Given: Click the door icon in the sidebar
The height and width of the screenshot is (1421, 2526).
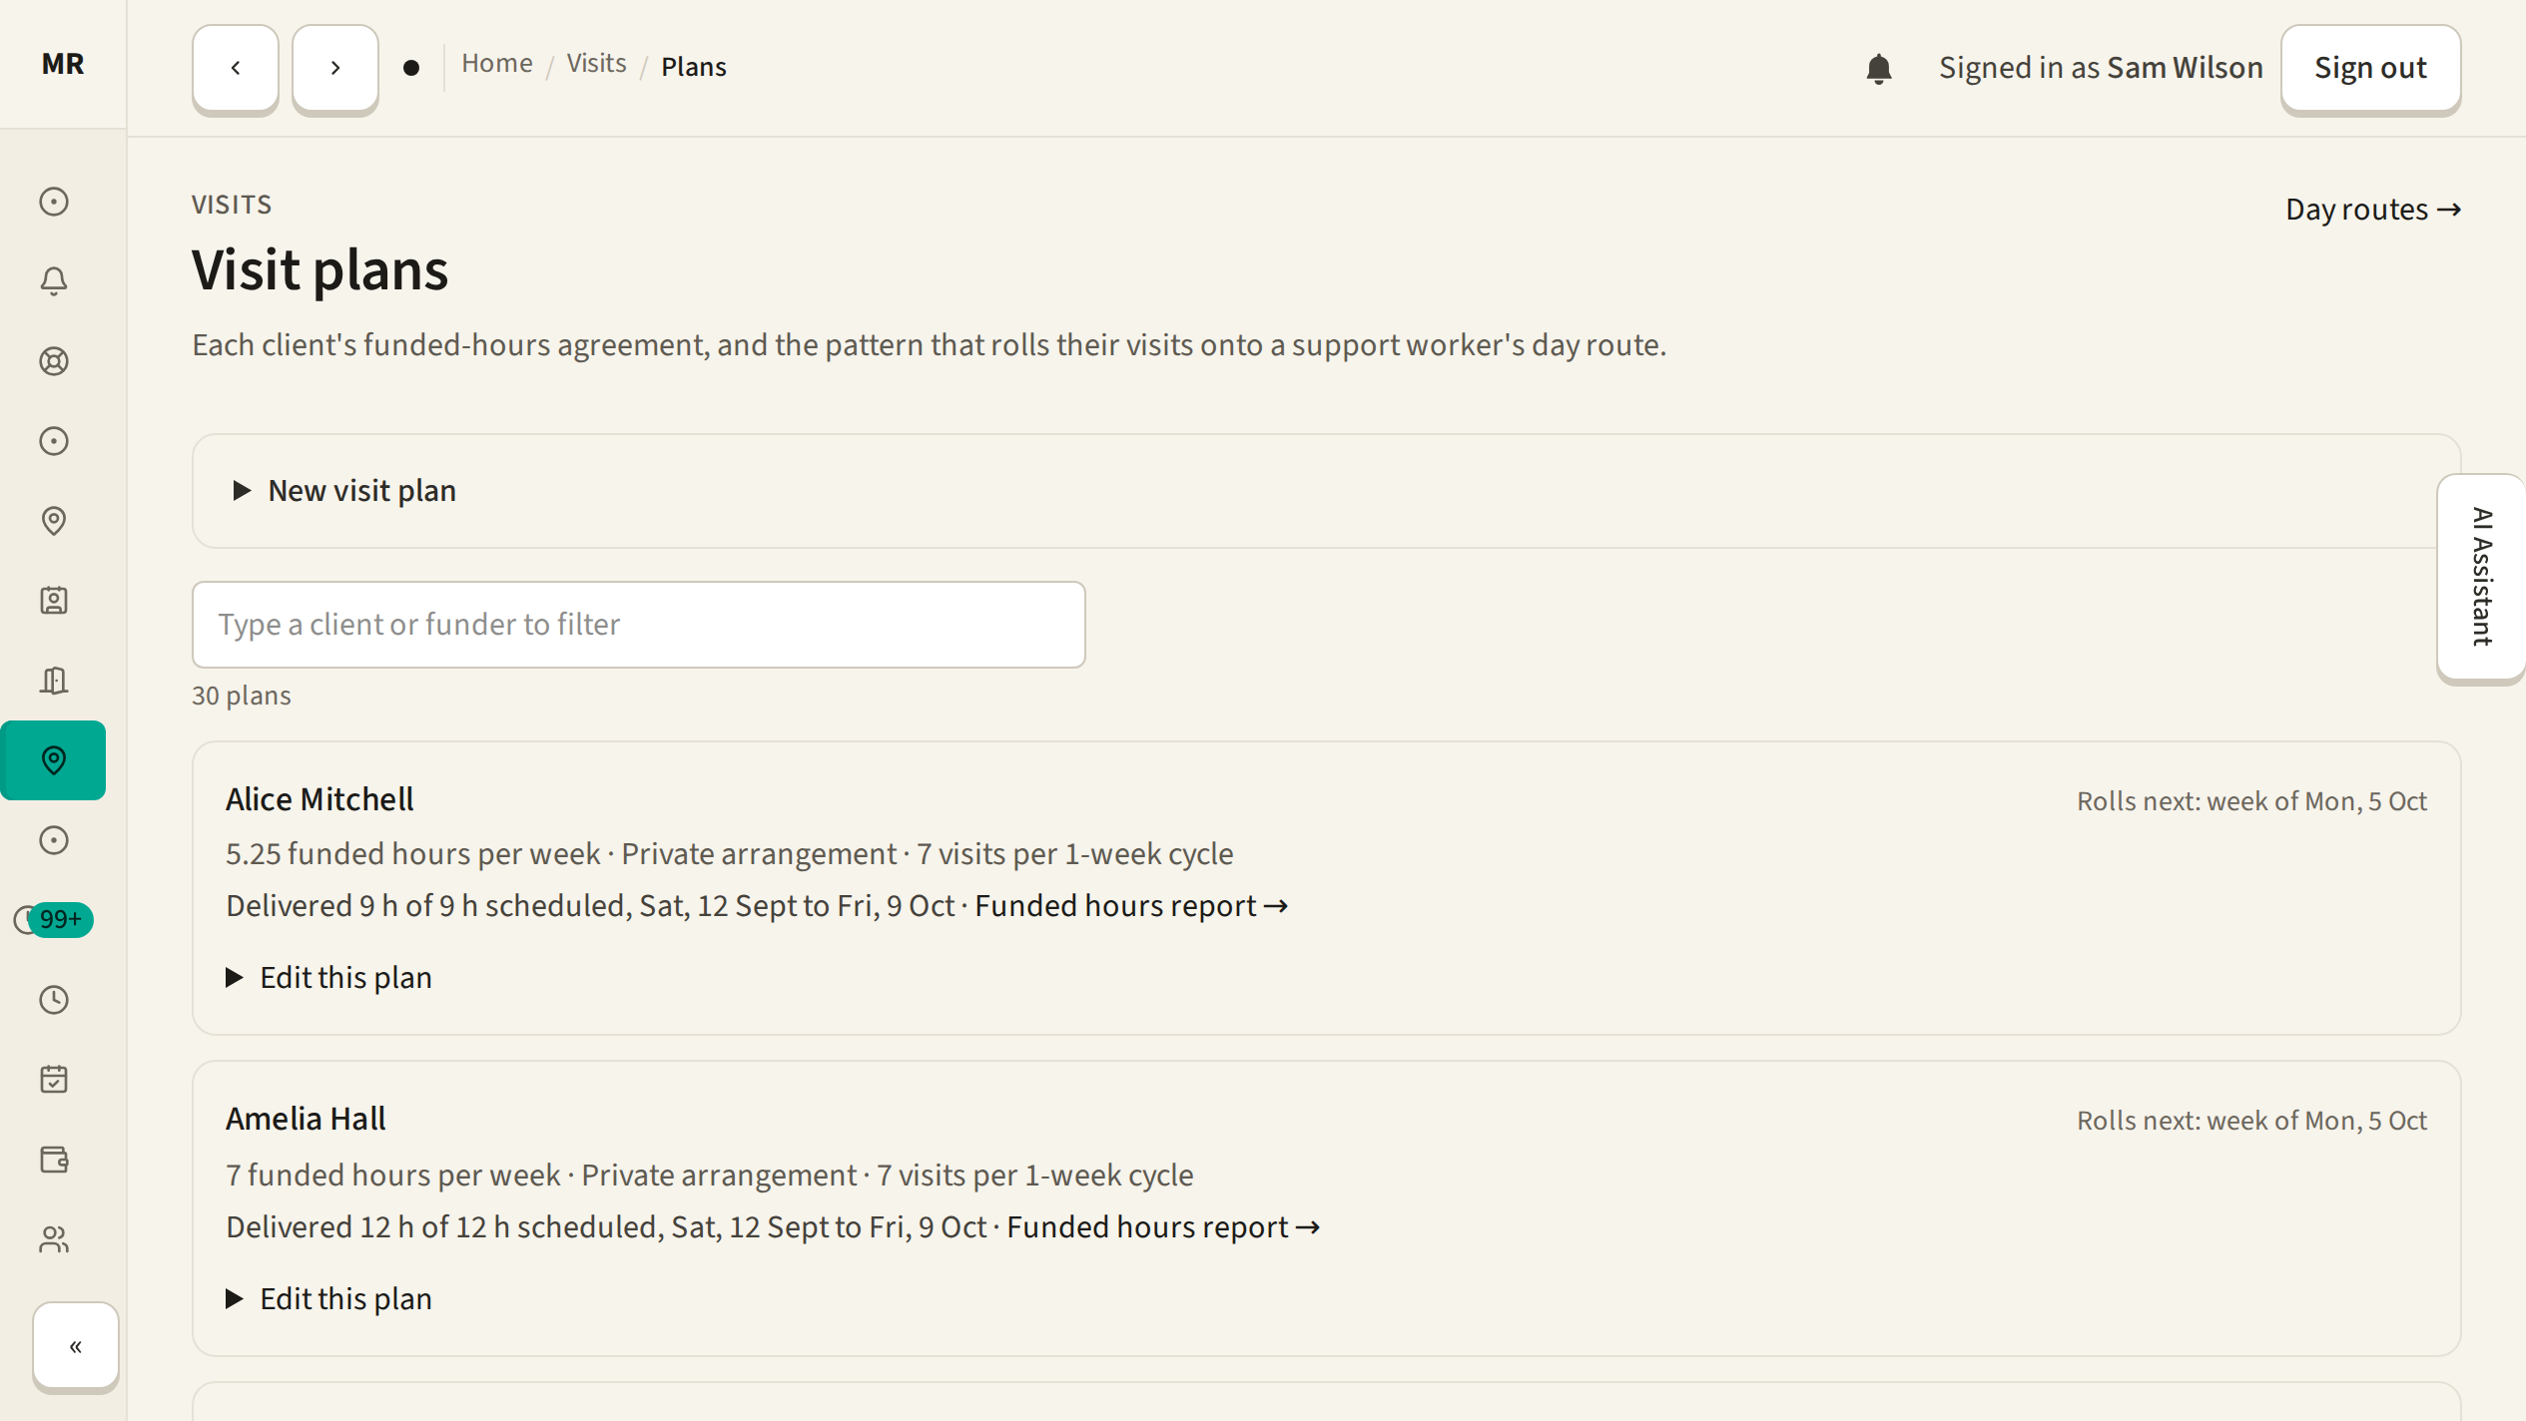Looking at the screenshot, I should pyautogui.click(x=54, y=681).
